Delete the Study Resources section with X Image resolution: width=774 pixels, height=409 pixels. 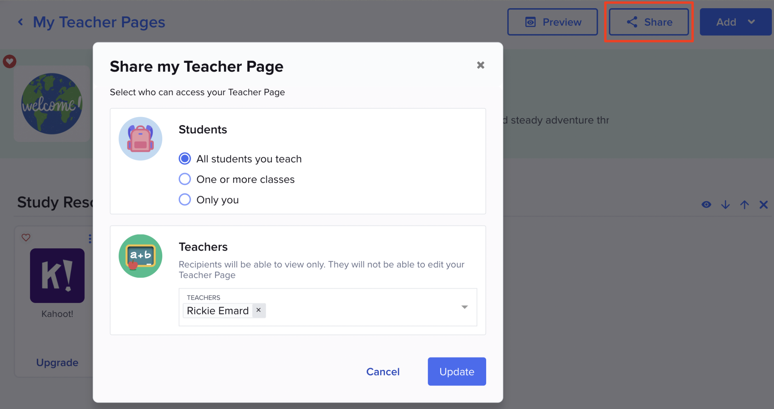click(x=764, y=204)
